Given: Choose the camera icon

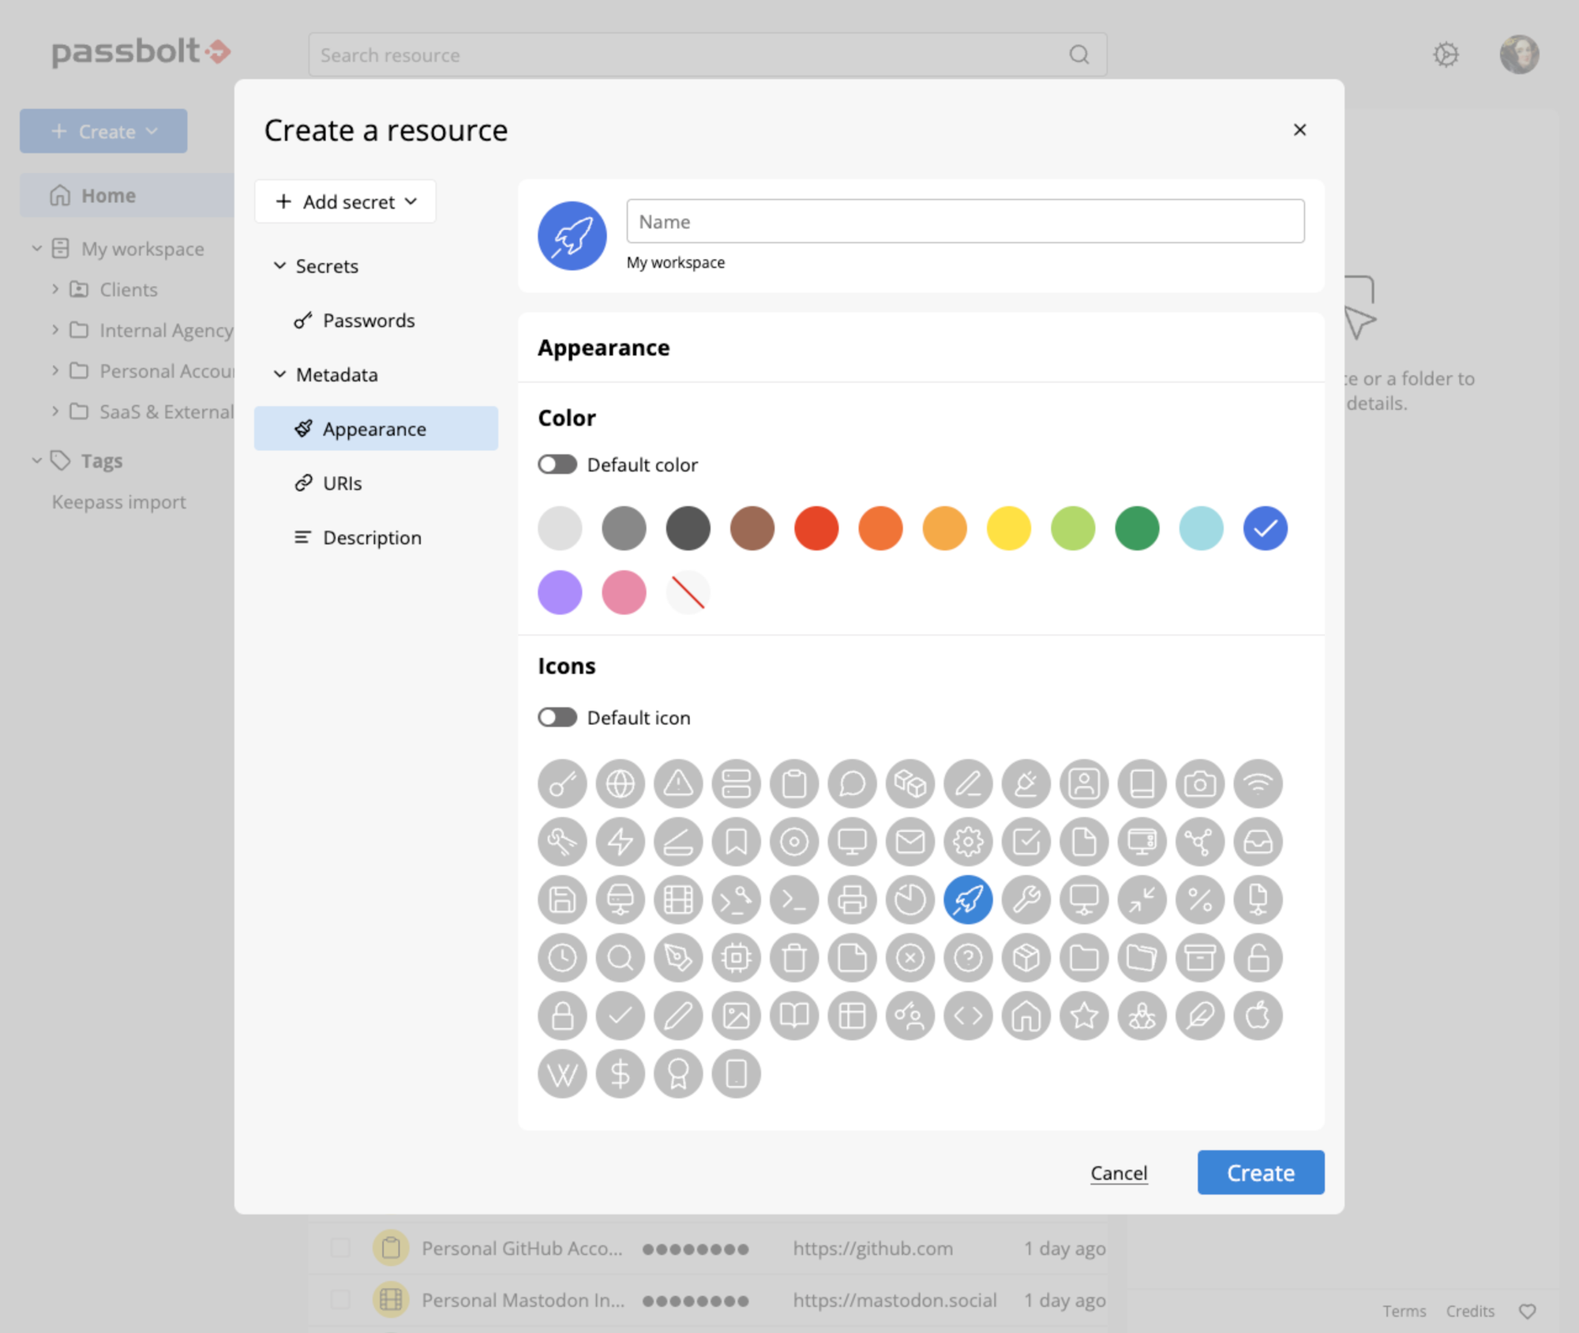Looking at the screenshot, I should coord(1200,784).
